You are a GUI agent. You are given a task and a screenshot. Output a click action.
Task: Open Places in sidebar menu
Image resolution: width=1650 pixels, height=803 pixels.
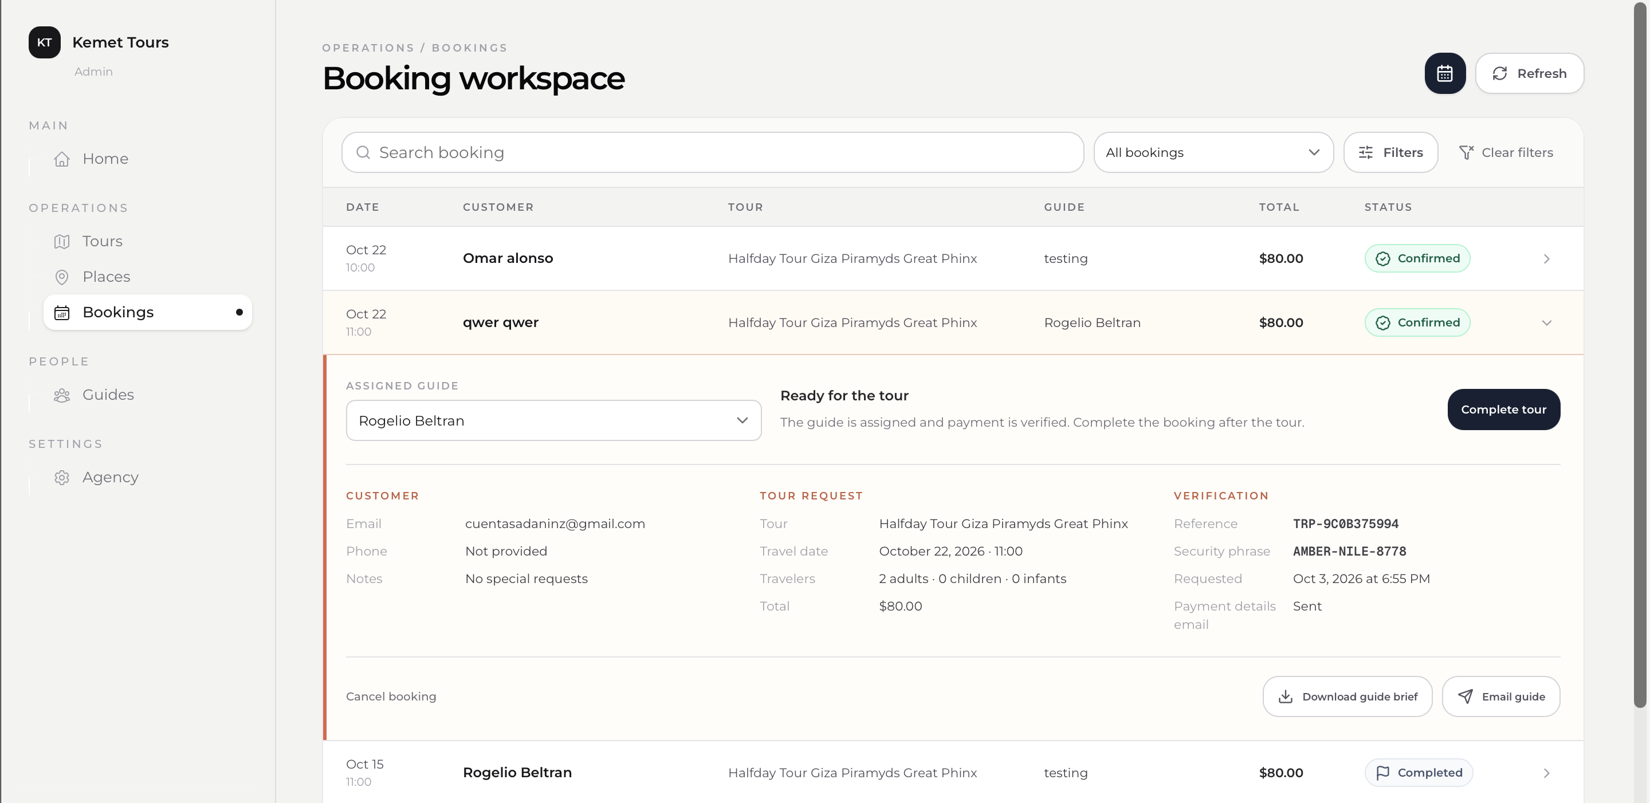(147, 277)
